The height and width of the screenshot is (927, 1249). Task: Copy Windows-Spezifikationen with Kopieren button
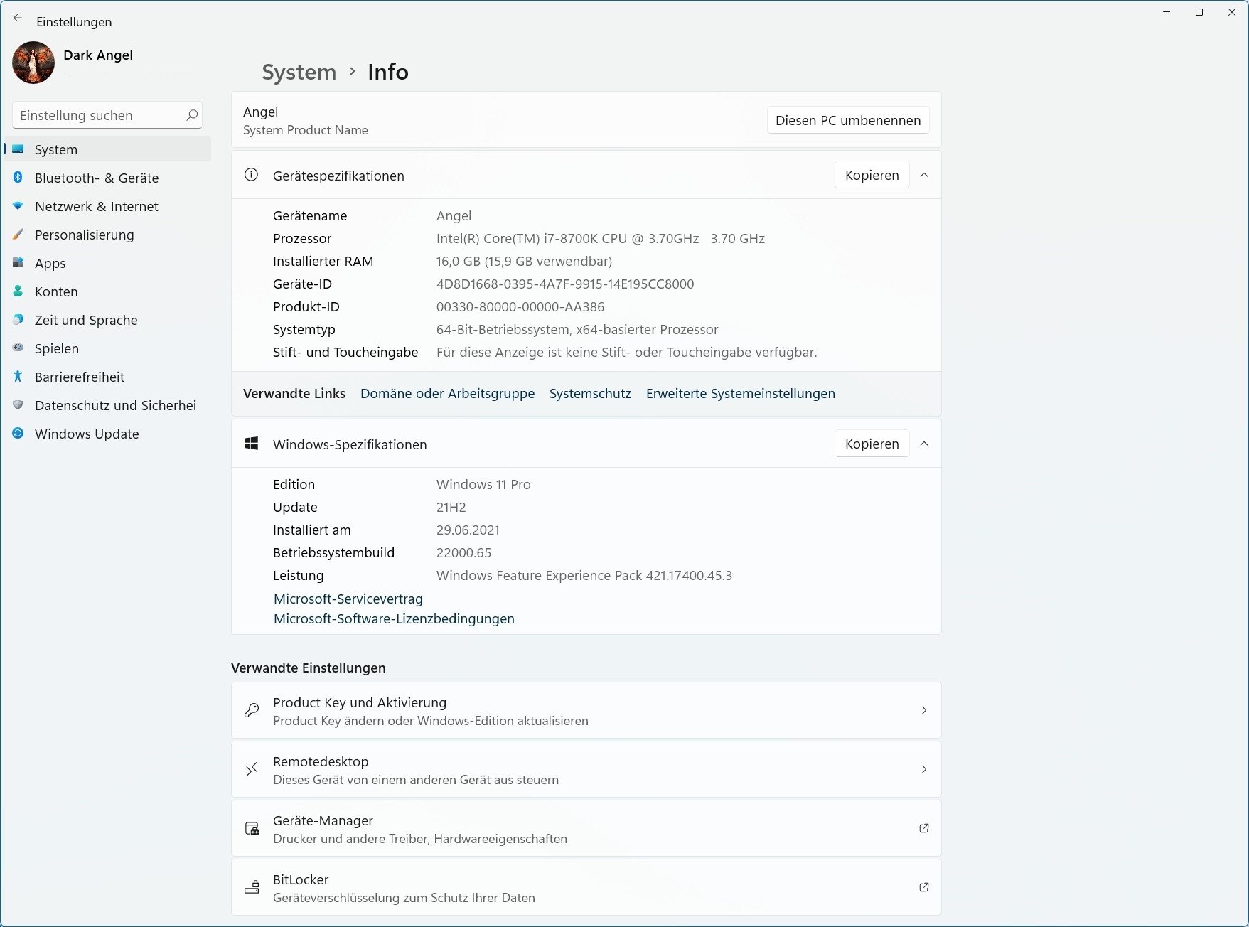tap(872, 444)
